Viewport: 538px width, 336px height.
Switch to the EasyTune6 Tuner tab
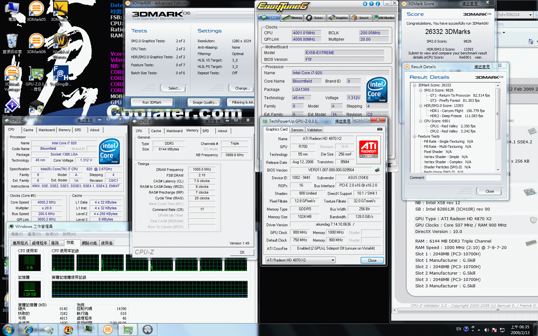(x=315, y=18)
